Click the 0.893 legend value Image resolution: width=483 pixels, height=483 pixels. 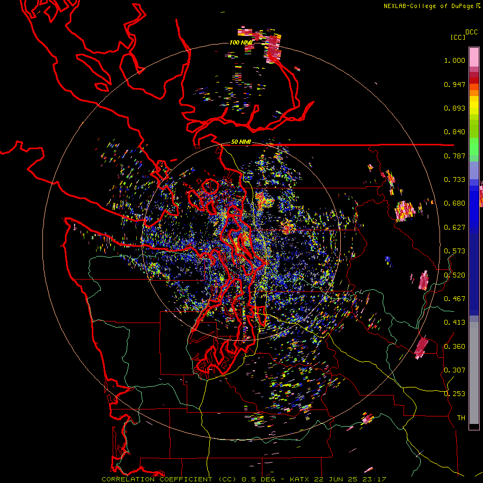pyautogui.click(x=455, y=108)
